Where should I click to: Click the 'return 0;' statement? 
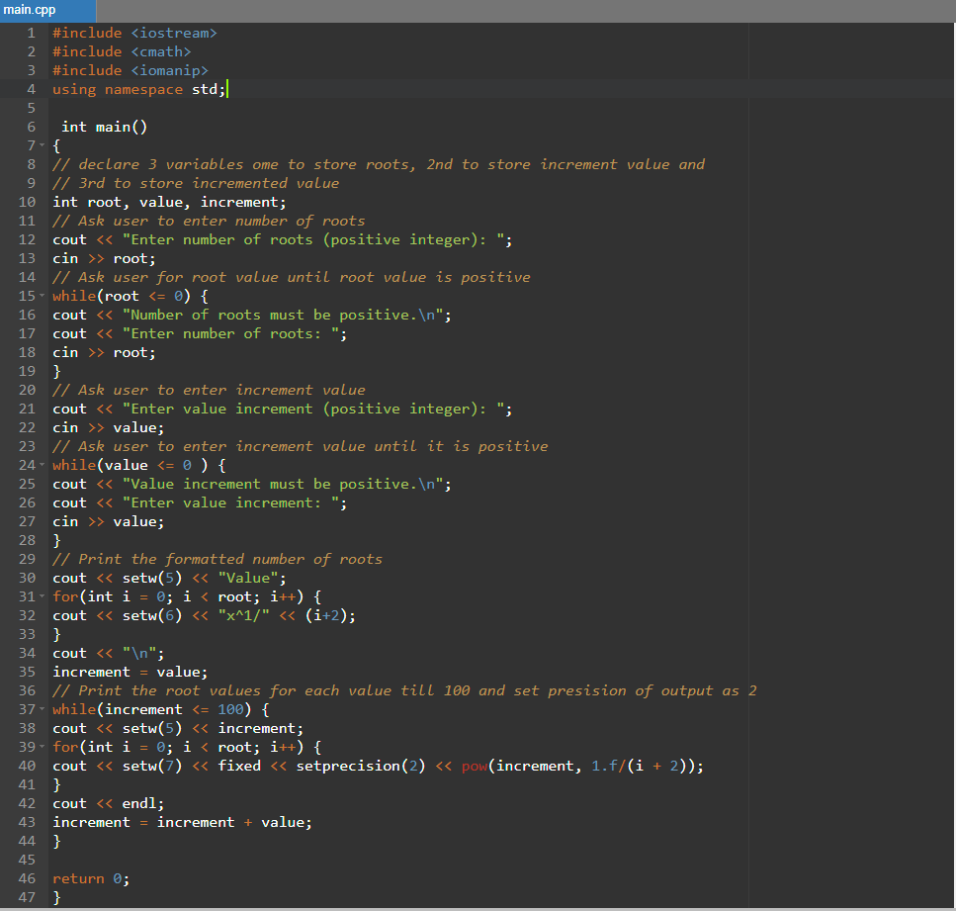tap(91, 878)
